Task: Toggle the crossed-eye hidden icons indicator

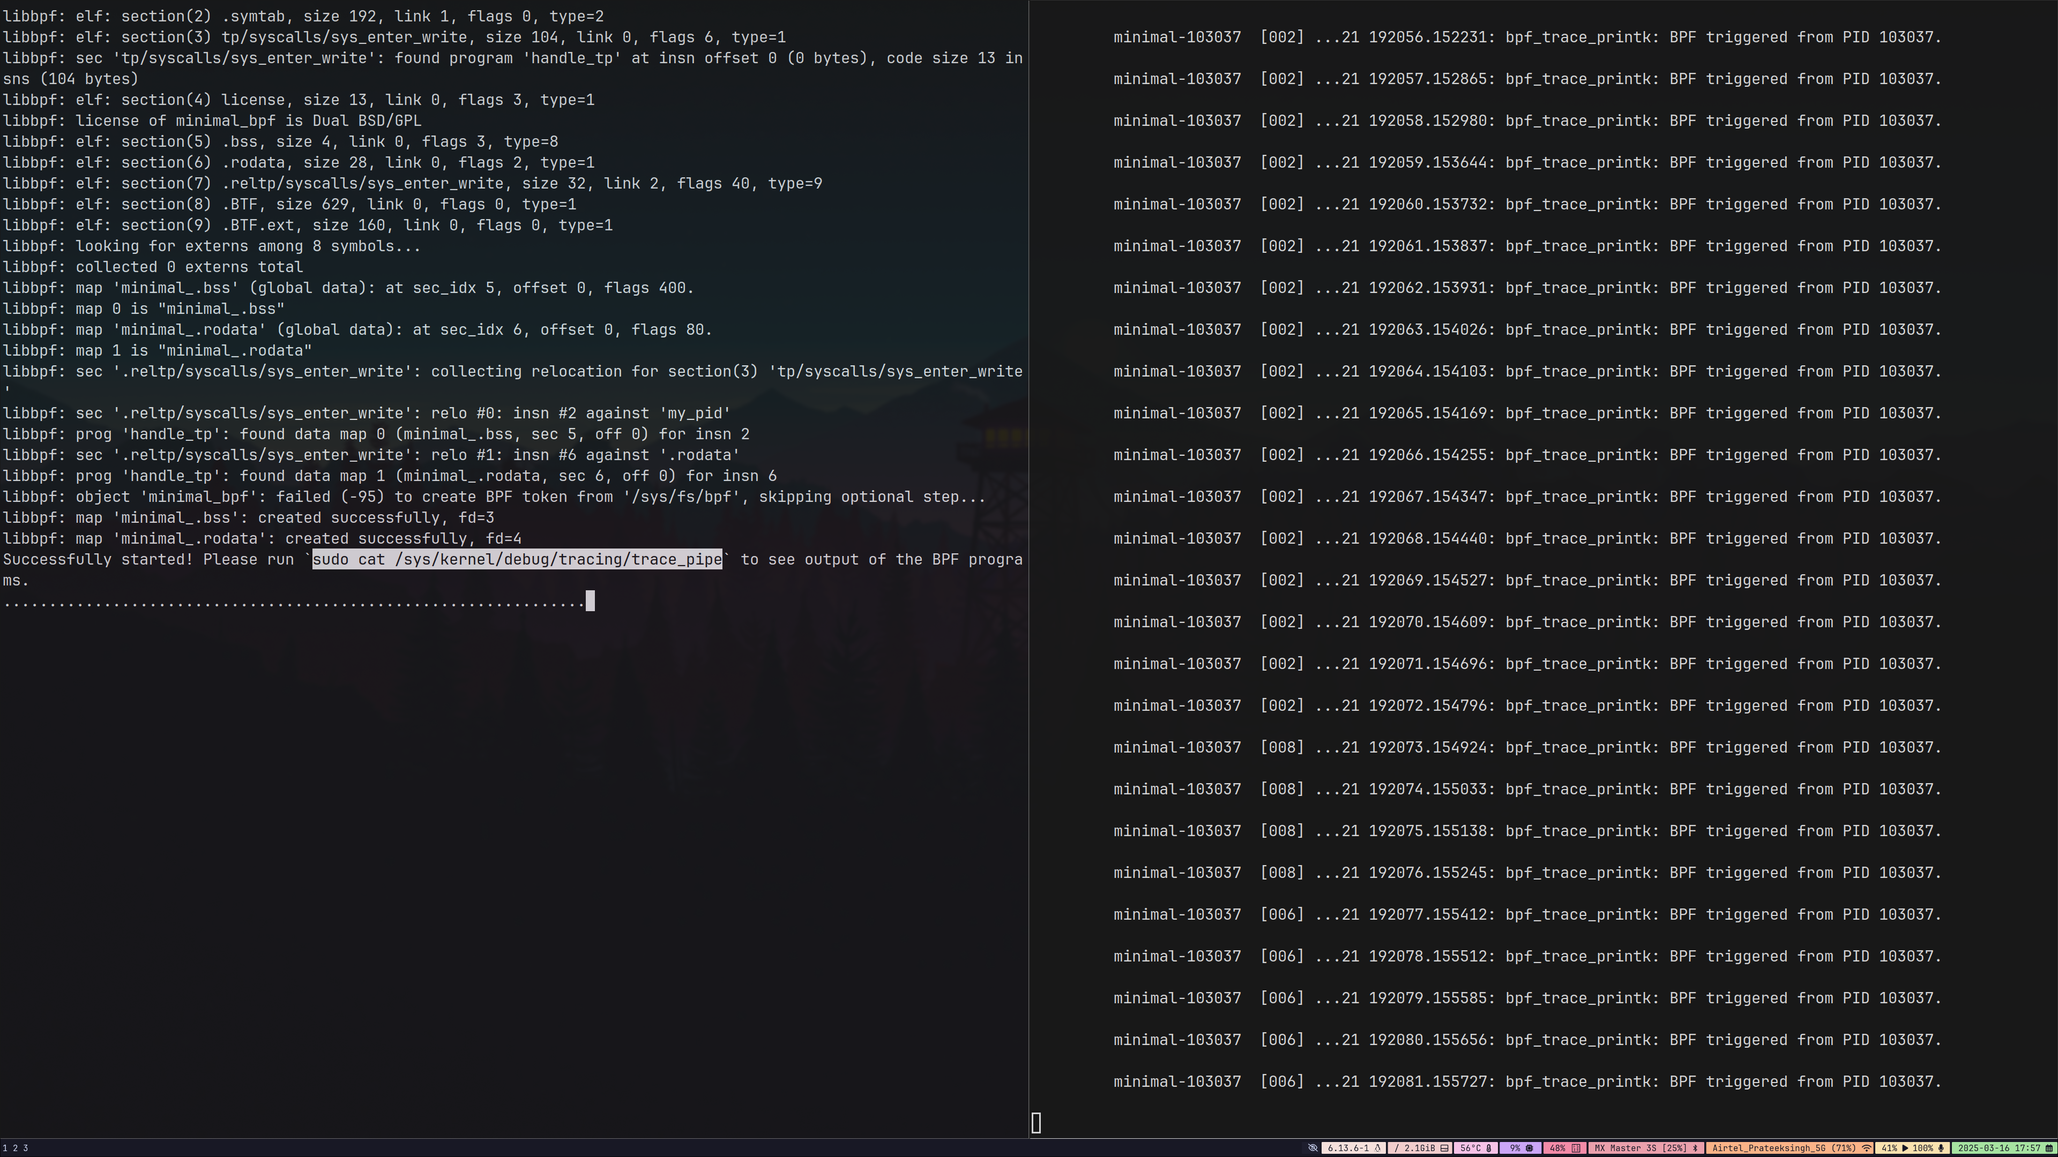Action: pos(1313,1148)
